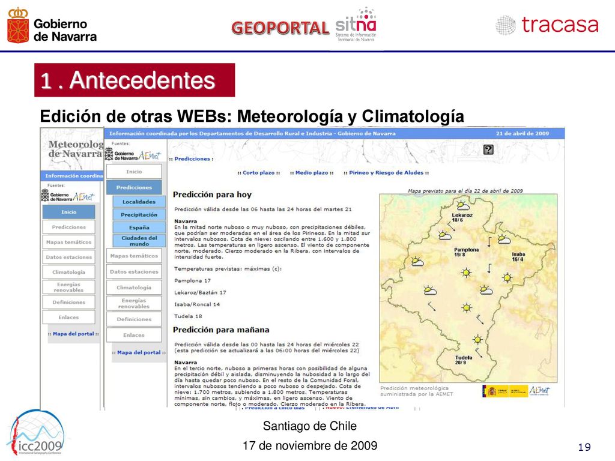Screen dimensions: 615x461
Task: Click the help question mark icon
Action: [488, 149]
